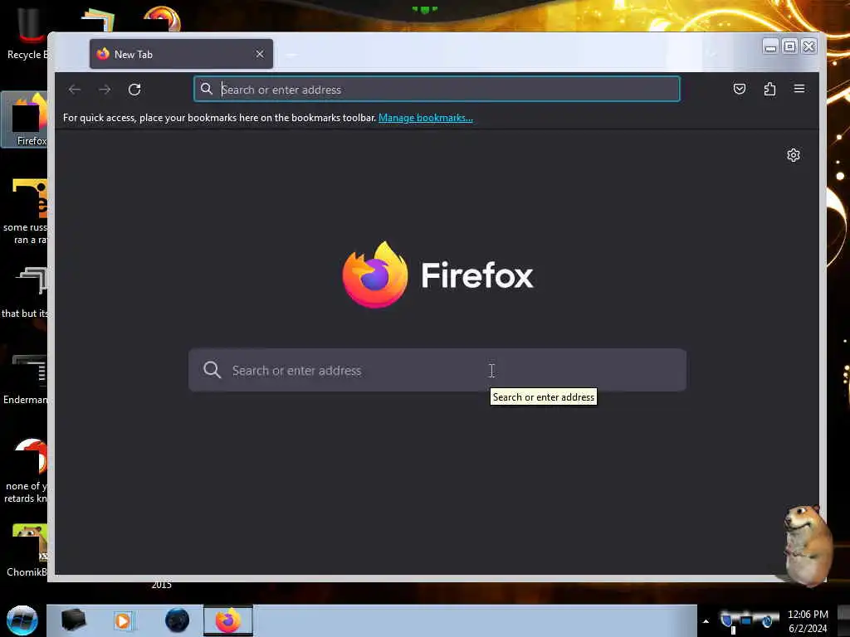Viewport: 850px width, 637px height.
Task: Open the Extensions puzzle icon
Action: 769,89
